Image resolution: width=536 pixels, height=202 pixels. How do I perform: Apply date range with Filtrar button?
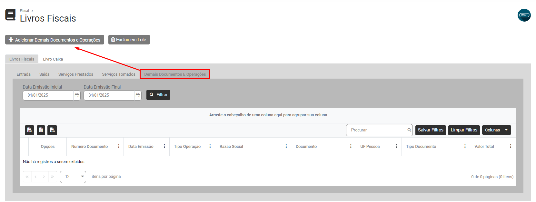pyautogui.click(x=158, y=95)
